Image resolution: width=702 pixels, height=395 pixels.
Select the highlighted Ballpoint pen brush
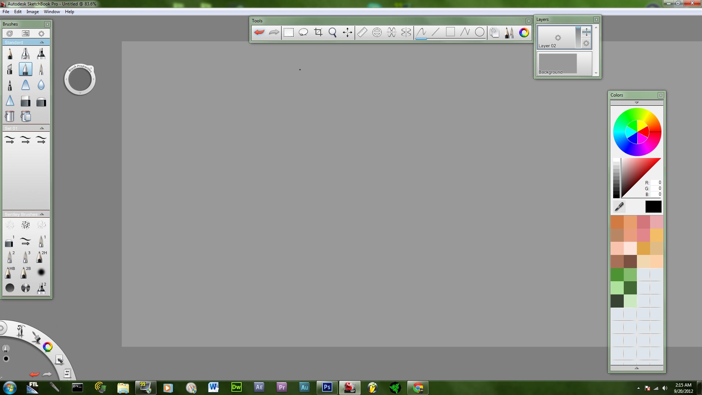[x=25, y=69]
